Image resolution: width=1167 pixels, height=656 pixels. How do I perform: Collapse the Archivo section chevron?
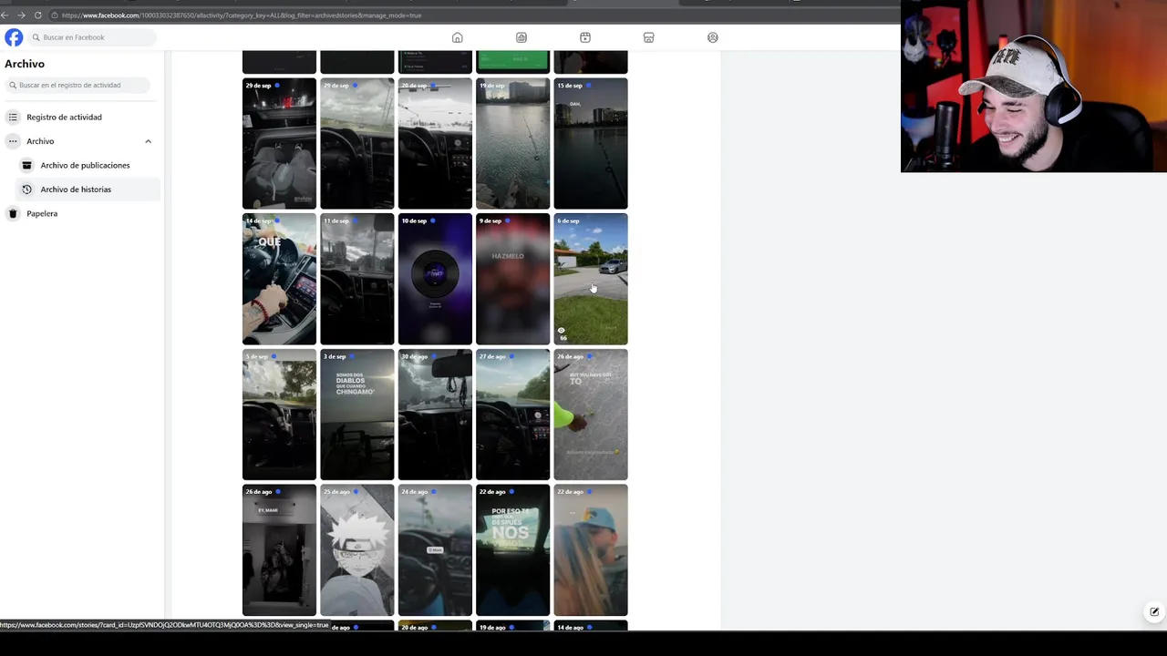148,141
